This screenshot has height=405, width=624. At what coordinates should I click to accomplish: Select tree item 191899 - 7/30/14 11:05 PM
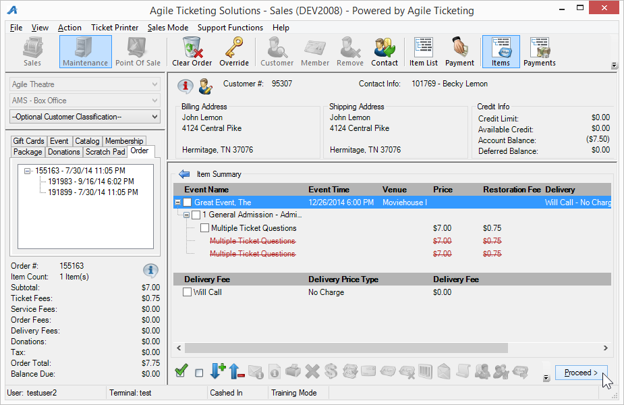[92, 192]
